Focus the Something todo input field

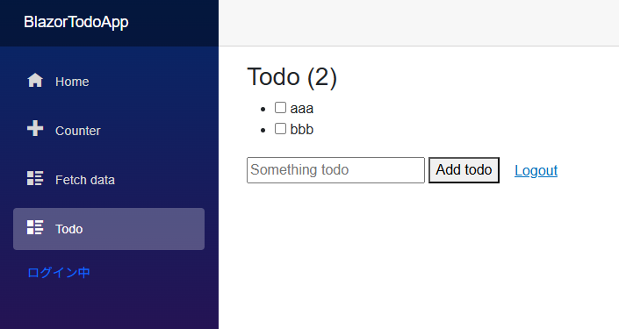(335, 170)
